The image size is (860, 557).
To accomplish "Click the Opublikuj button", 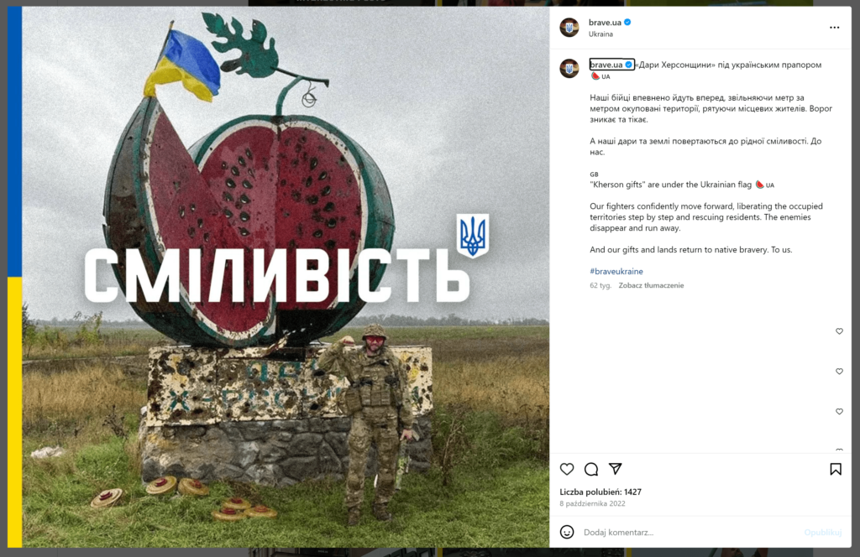I will 823,532.
